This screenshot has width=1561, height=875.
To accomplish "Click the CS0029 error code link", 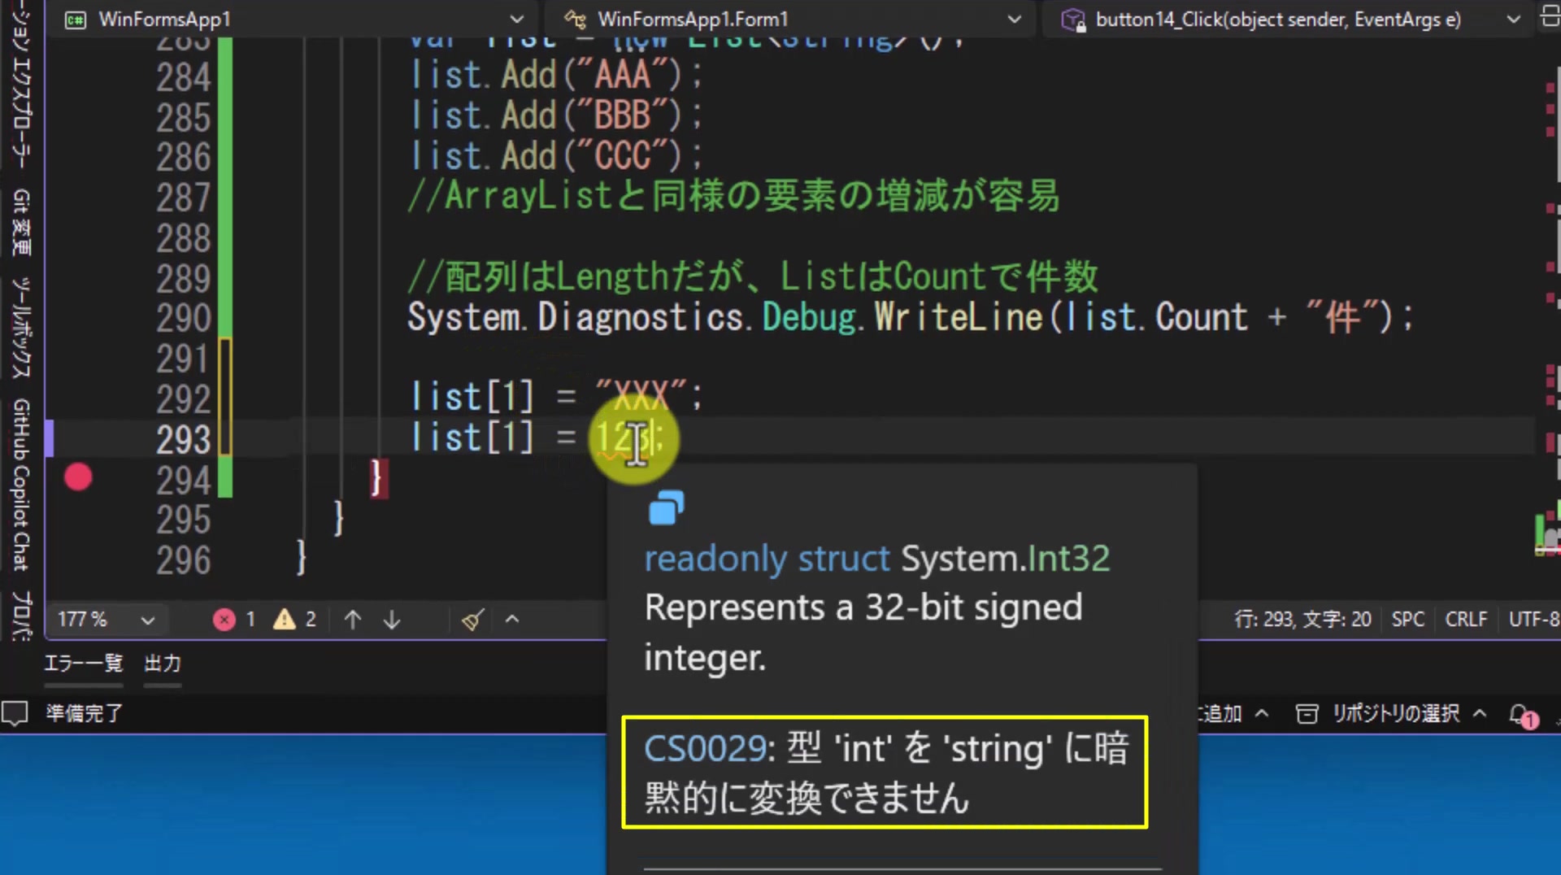I will tap(707, 748).
